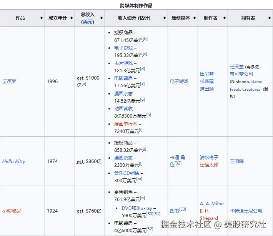This screenshot has width=273, height=236.
Task: Open red link 辻信太郎
Action: (209, 165)
